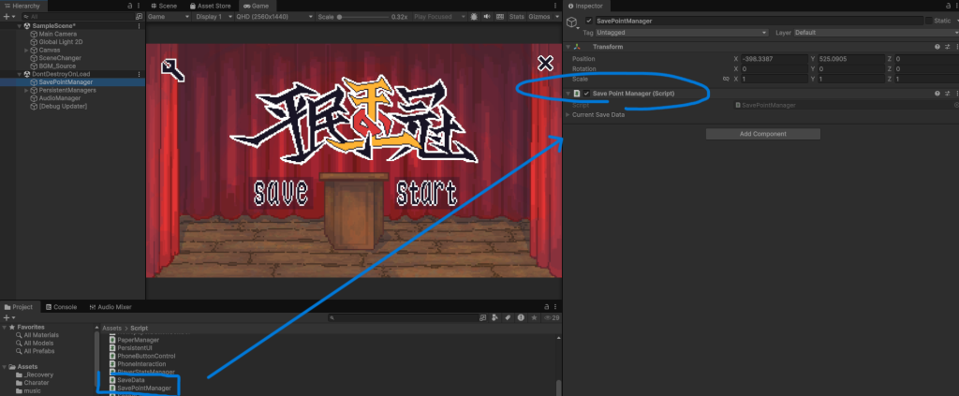Open Save Point Manager help icon

937,94
